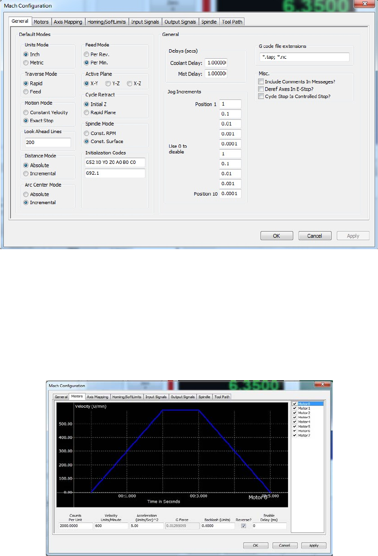378x556 pixels.
Task: Open Input Signals tab in upper window
Action: click(x=145, y=22)
